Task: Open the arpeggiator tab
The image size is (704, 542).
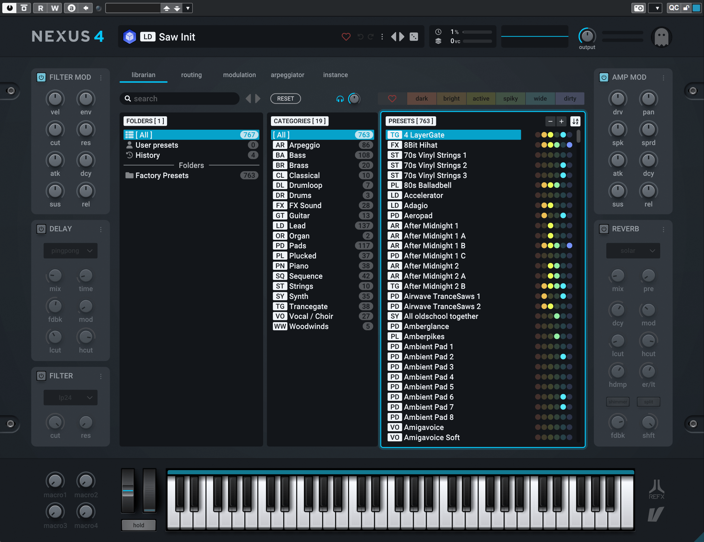Action: point(287,75)
